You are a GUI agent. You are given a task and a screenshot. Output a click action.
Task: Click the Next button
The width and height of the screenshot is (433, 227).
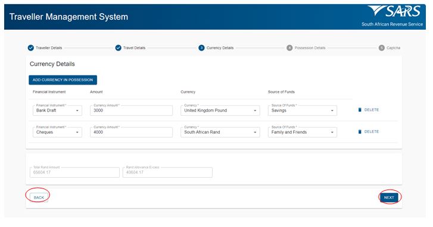tap(389, 197)
